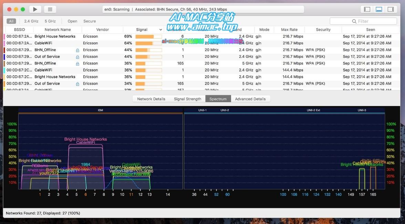Select Bright House Networks name in 69% row

55,36
